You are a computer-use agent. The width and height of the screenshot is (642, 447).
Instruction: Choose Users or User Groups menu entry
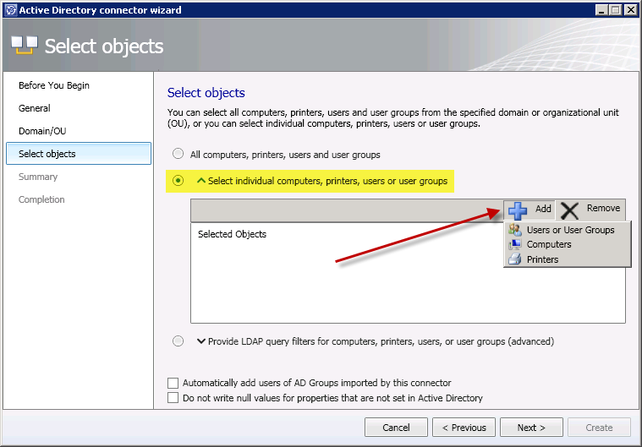[x=570, y=230]
